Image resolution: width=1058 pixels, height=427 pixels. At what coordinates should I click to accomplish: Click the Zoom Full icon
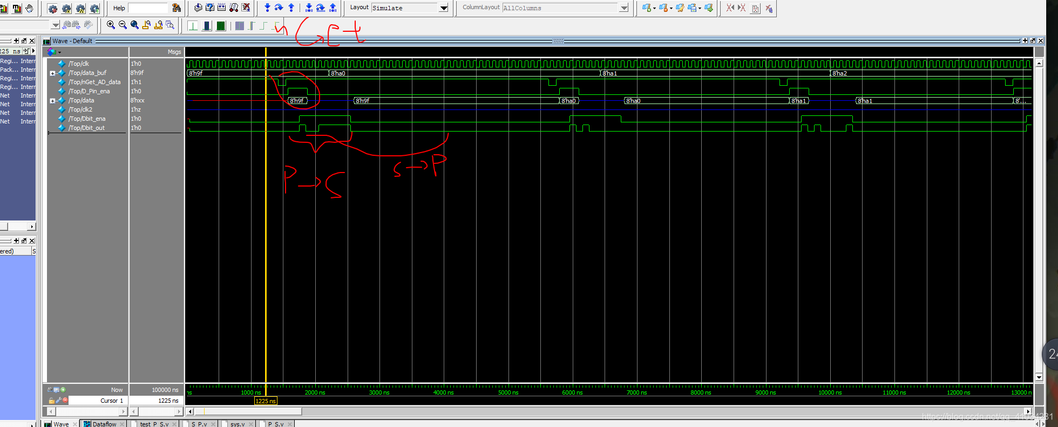[134, 25]
